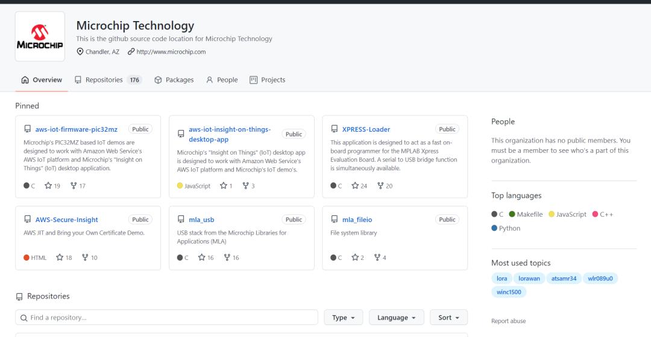View the 18 stars on AWS-Secure-Insight

pos(64,258)
